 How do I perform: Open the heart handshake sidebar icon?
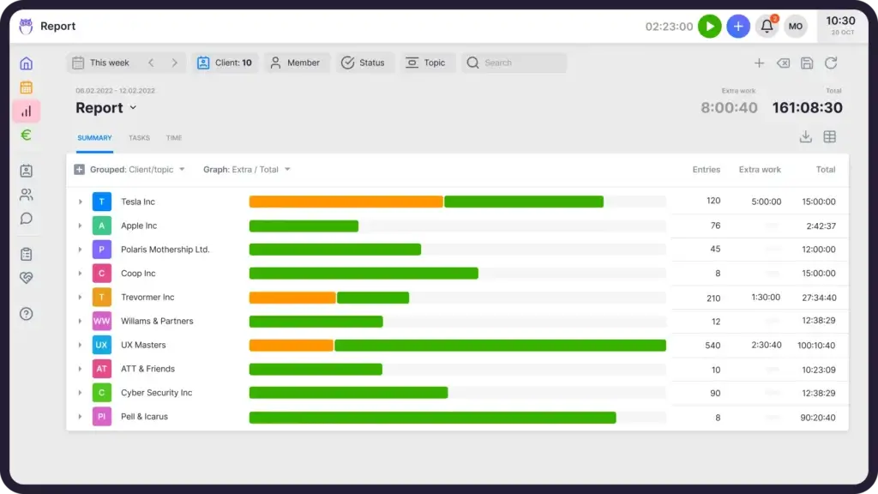click(27, 278)
